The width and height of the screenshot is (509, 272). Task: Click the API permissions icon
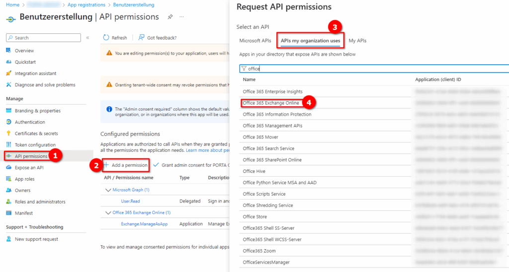[x=9, y=156]
